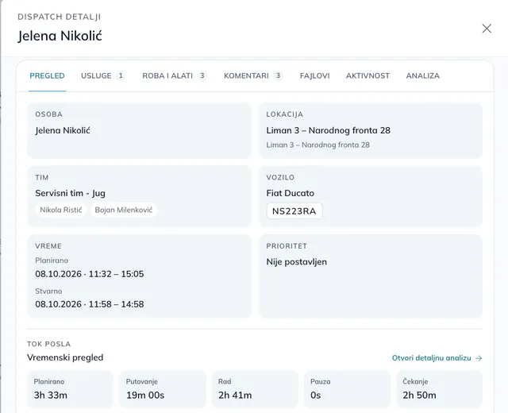
Task: Click the Jelena Nikolić dialog title
Action: pos(60,36)
